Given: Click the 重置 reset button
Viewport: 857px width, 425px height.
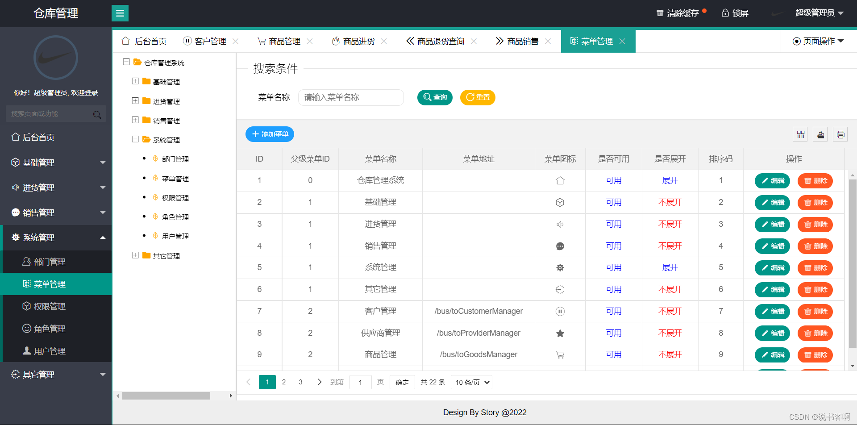Looking at the screenshot, I should (478, 97).
